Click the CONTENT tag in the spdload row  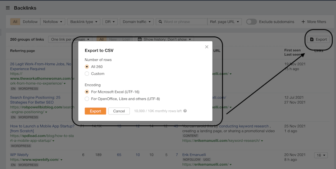point(191,135)
